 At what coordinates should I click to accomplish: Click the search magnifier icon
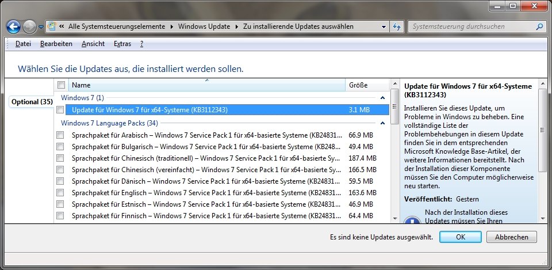pyautogui.click(x=539, y=26)
